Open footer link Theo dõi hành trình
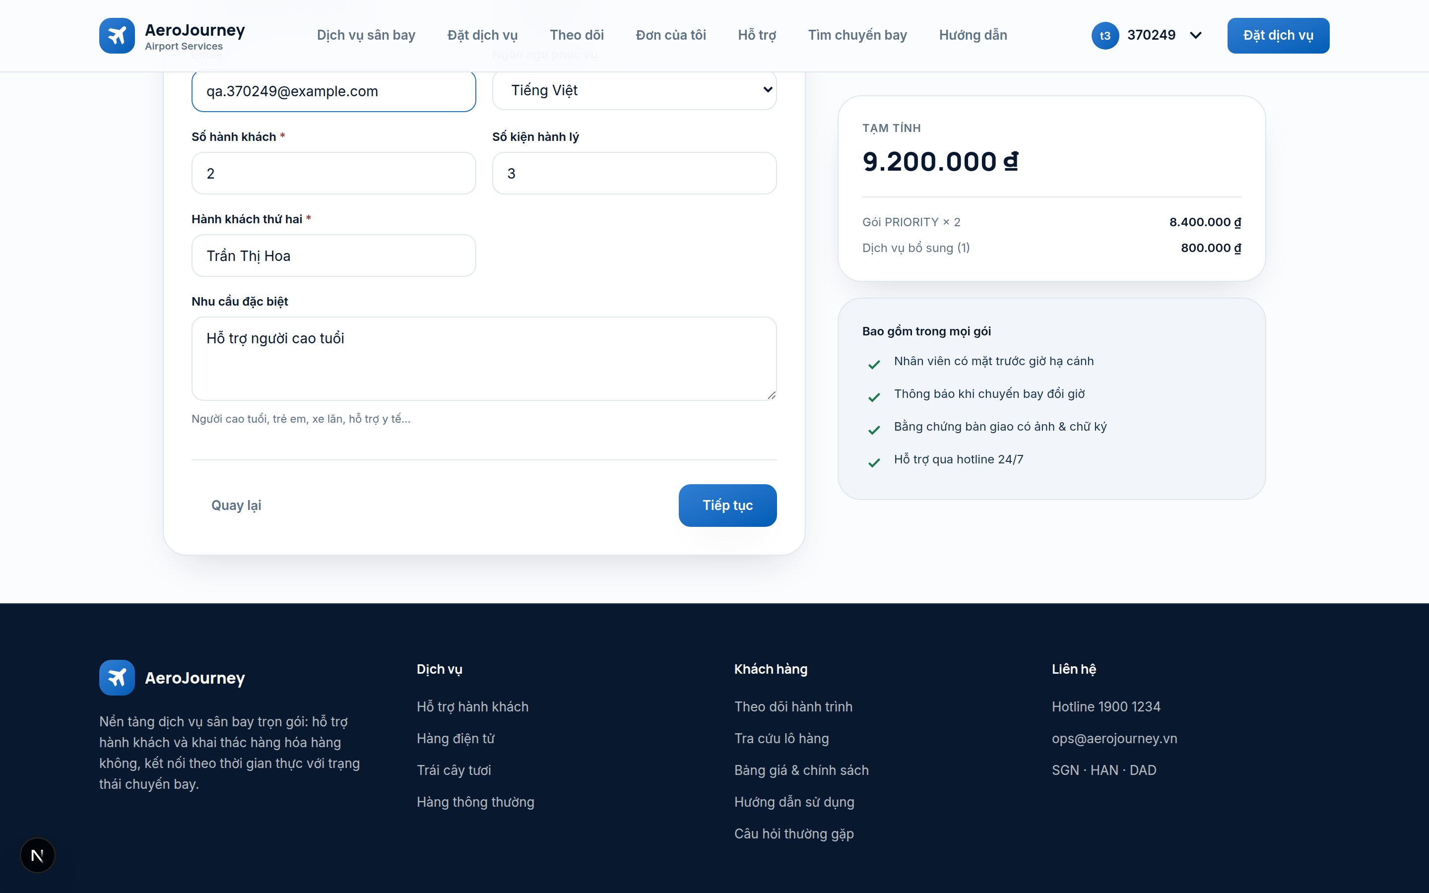This screenshot has height=893, width=1429. click(x=793, y=706)
